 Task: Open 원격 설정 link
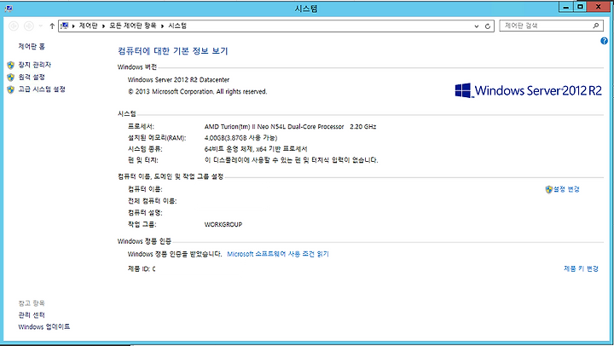click(32, 77)
